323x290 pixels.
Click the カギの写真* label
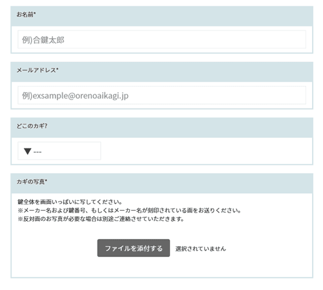coord(32,181)
